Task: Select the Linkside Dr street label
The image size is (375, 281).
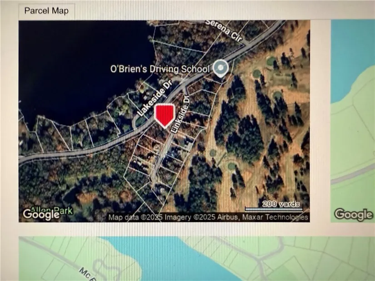Action: click(x=181, y=114)
